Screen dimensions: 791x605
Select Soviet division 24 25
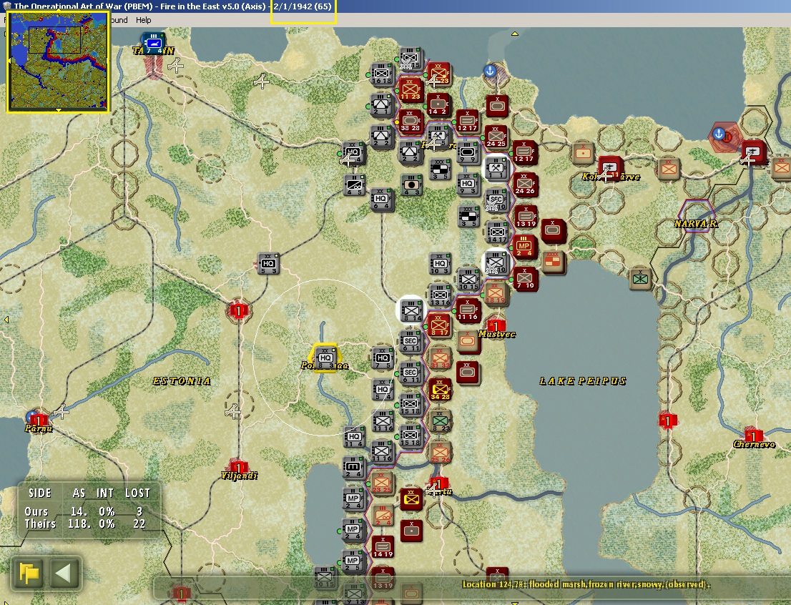496,137
